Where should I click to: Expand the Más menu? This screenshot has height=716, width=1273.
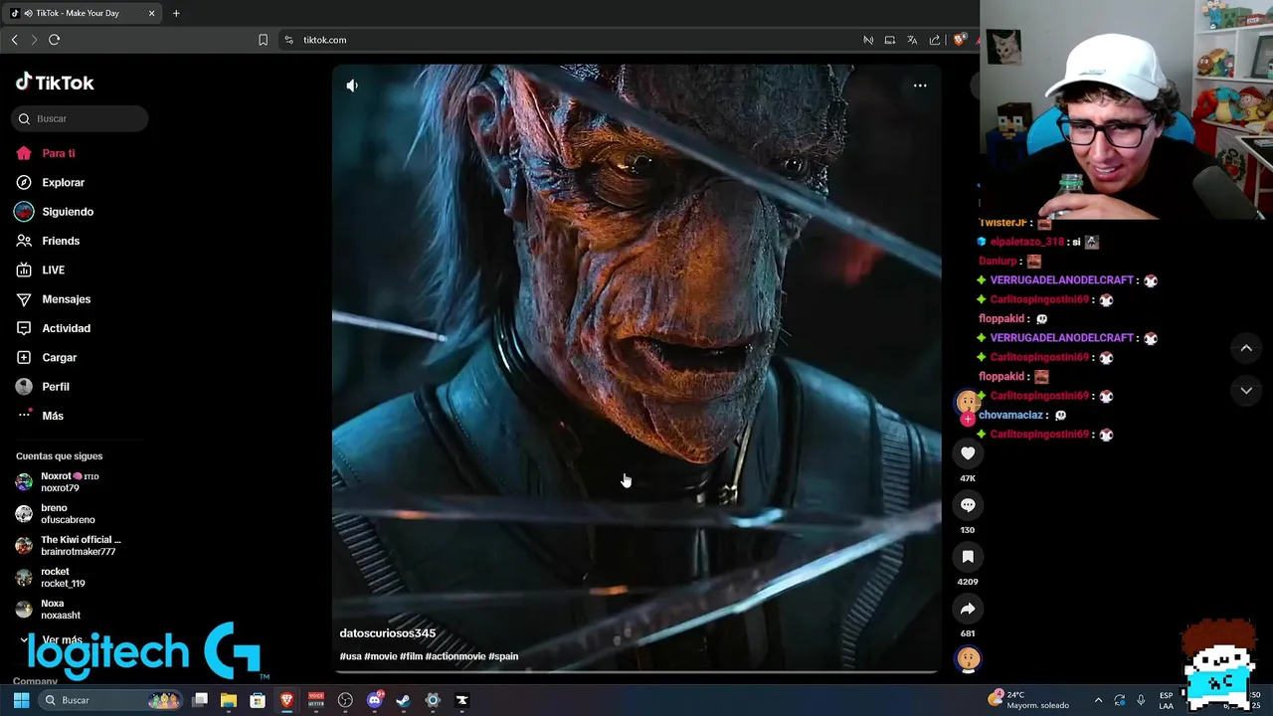[53, 416]
